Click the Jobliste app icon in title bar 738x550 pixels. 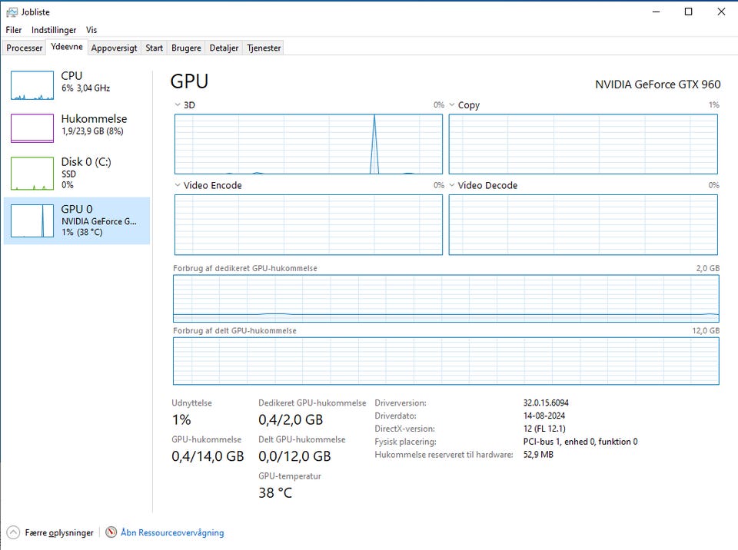pos(12,12)
